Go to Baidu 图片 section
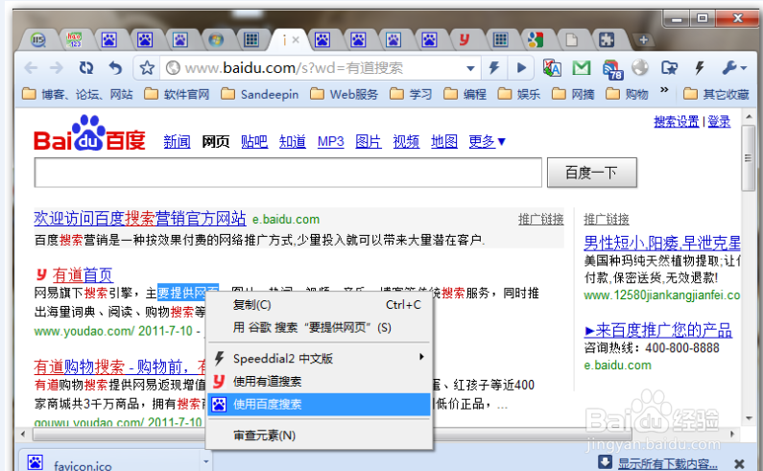Image resolution: width=763 pixels, height=471 pixels. point(368,142)
